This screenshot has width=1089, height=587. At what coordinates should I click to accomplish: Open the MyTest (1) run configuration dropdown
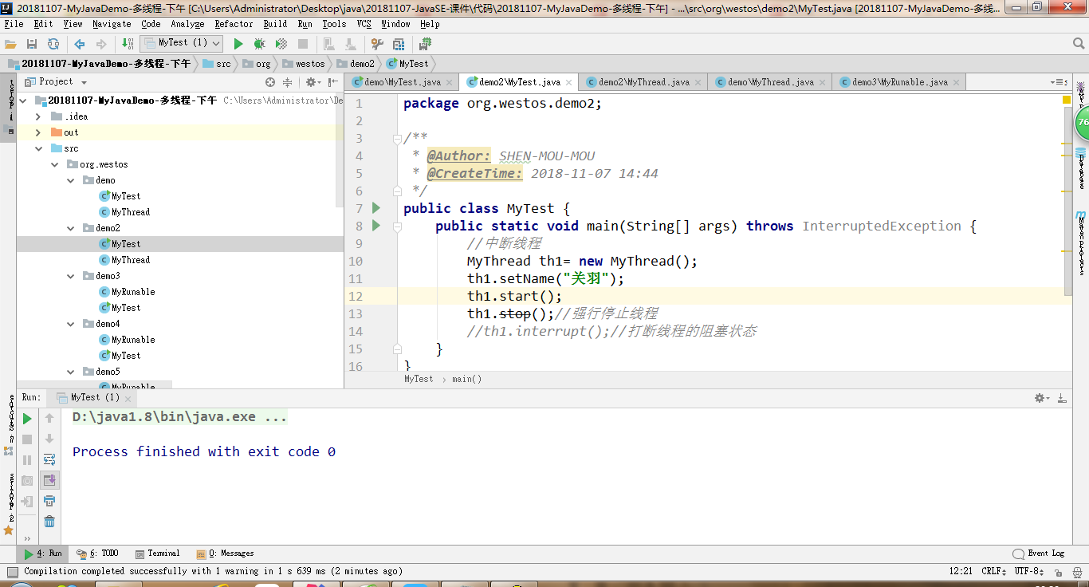pyautogui.click(x=181, y=43)
